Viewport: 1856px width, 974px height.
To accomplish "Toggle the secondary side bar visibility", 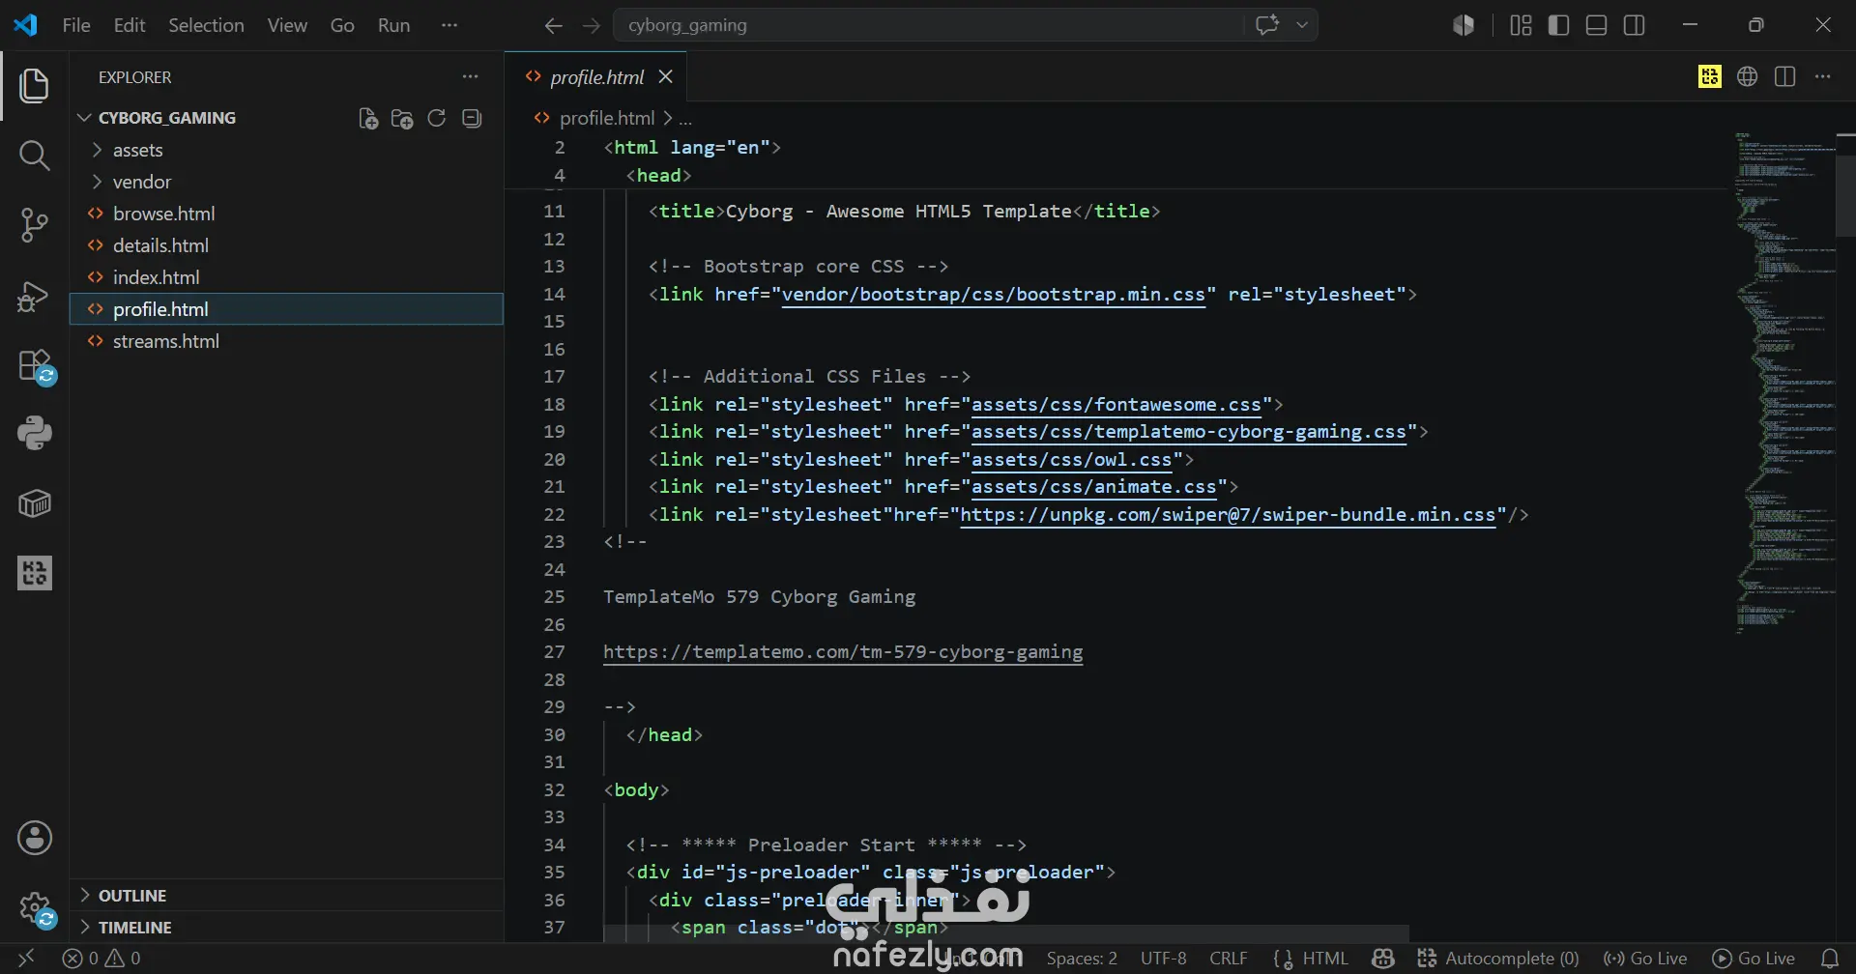I will click(x=1635, y=25).
